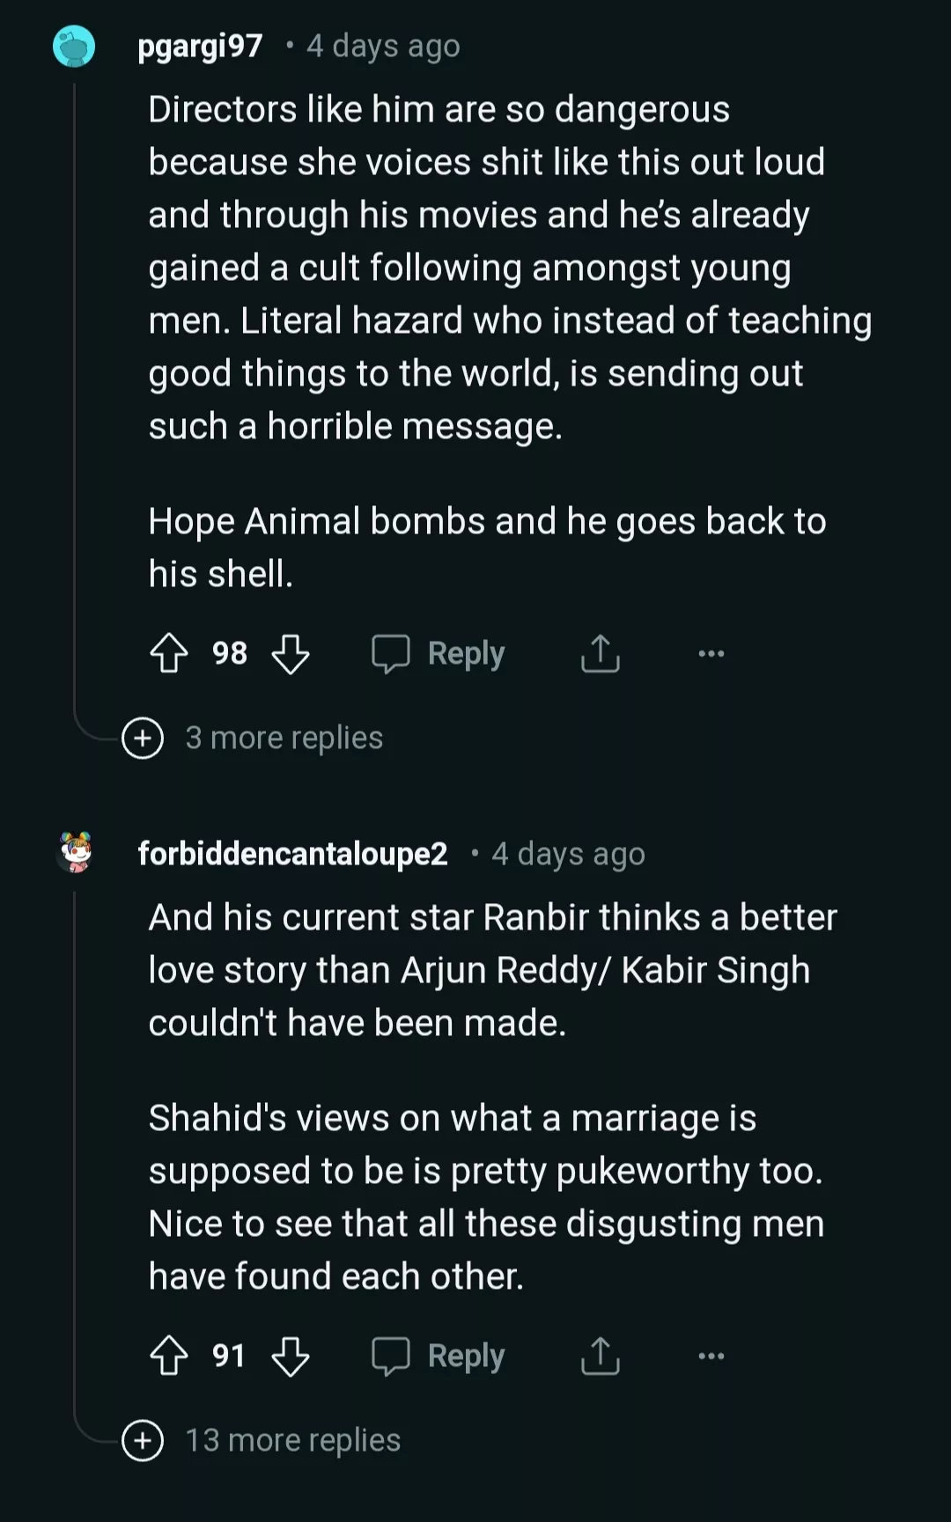Tap forbiddencantaloupe2's avatar image
The image size is (951, 1522).
click(76, 852)
